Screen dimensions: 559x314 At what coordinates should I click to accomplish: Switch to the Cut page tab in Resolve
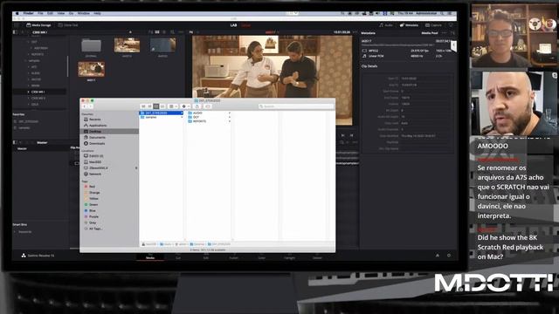point(178,256)
